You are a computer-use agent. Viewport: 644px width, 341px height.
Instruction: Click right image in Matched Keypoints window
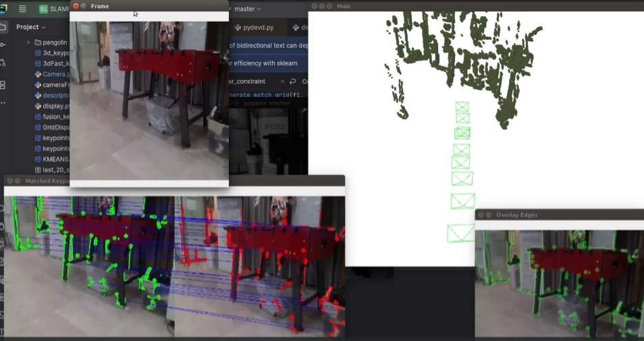pyautogui.click(x=260, y=266)
